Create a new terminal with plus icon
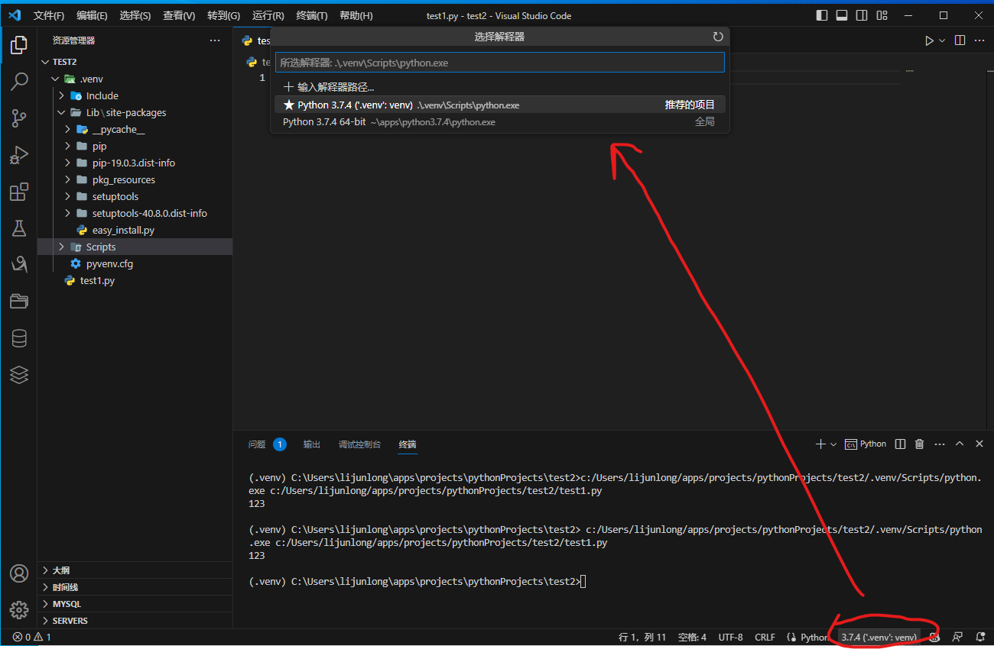This screenshot has width=994, height=649. tap(820, 444)
